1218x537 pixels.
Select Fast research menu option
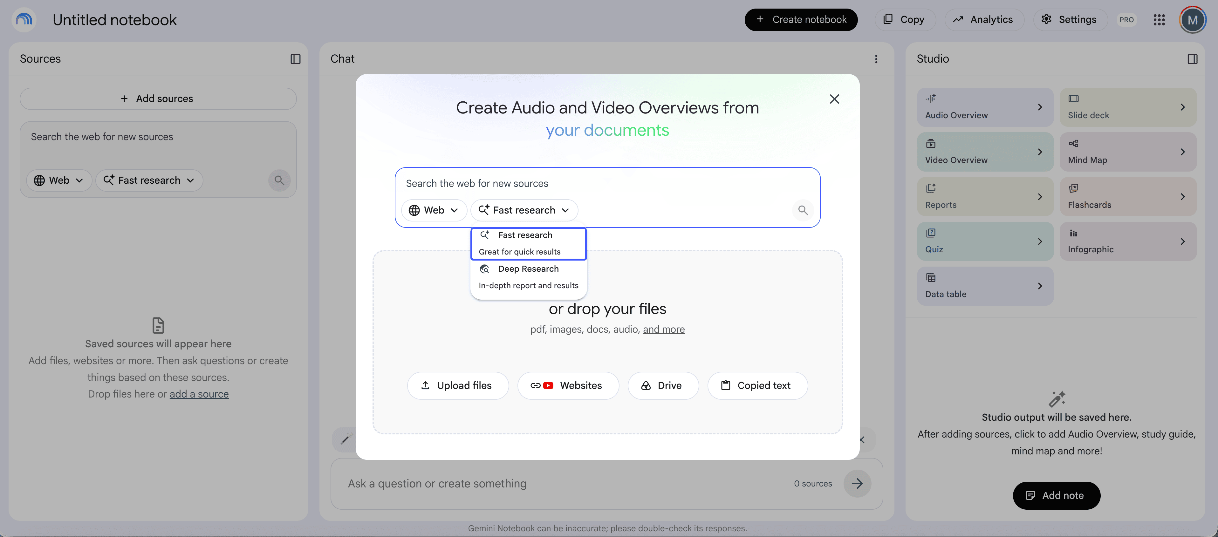[x=529, y=243]
